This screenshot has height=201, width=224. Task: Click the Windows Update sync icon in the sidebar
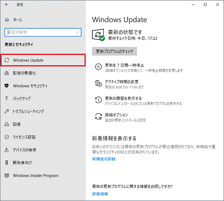[x=7, y=60]
